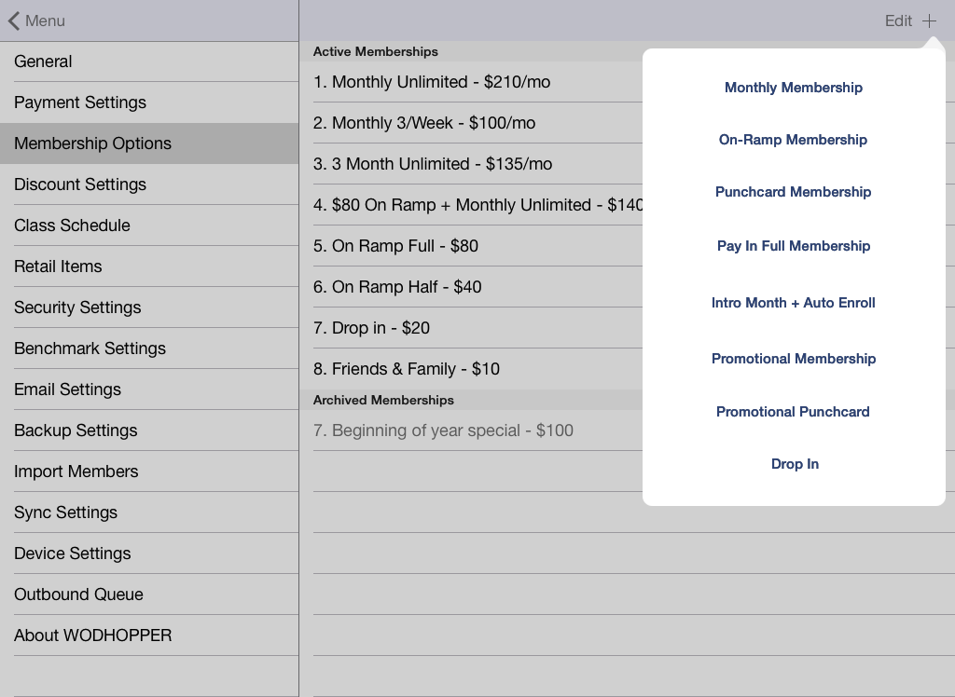Select Pay In Full Membership
Image resolution: width=955 pixels, height=697 pixels.
click(x=793, y=246)
